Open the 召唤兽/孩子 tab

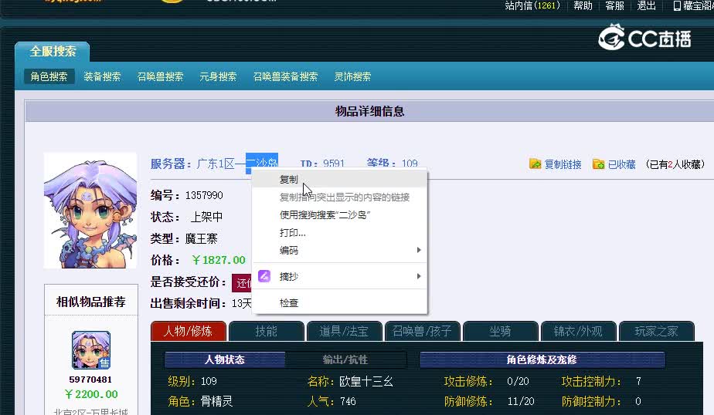point(423,331)
